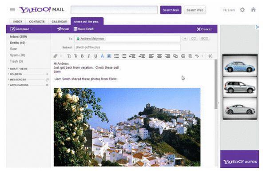266x174 pixels.
Task: Click the message body scrollbar
Action: point(216,84)
